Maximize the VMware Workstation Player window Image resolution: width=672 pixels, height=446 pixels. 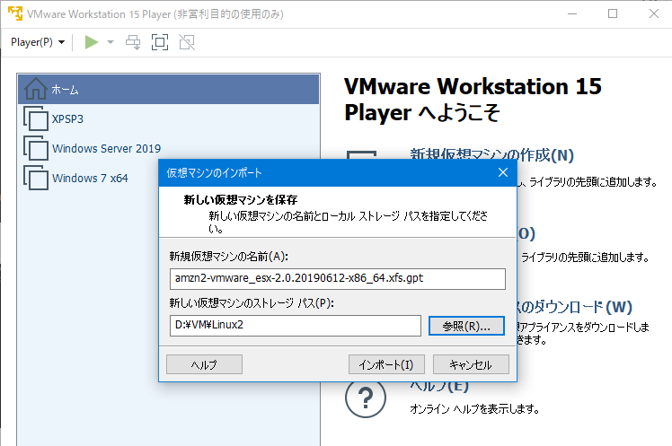pos(613,13)
